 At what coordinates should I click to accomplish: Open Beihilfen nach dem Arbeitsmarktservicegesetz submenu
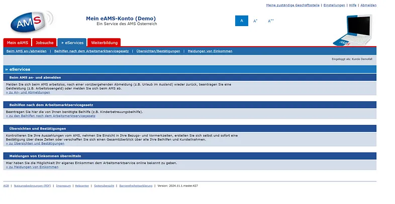click(91, 51)
